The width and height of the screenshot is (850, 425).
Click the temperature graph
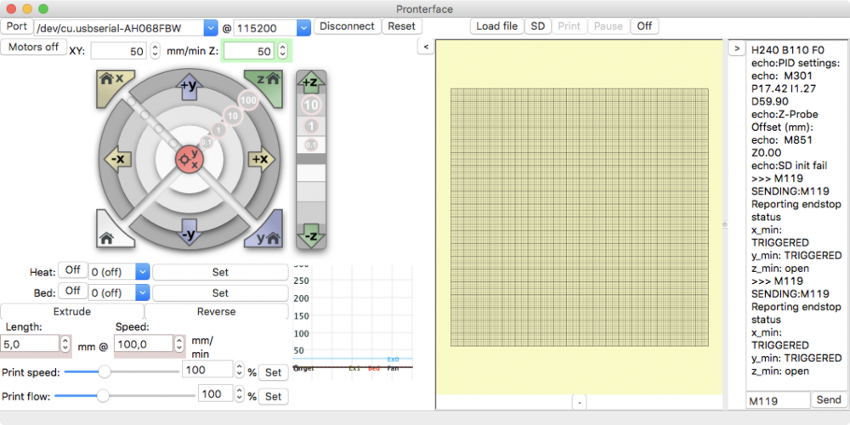[x=353, y=322]
